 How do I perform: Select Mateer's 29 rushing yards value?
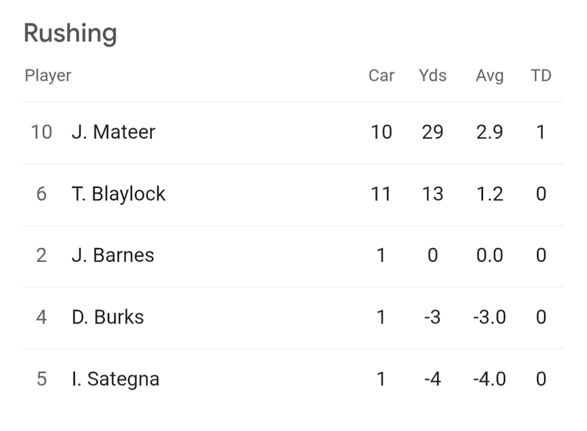point(433,132)
